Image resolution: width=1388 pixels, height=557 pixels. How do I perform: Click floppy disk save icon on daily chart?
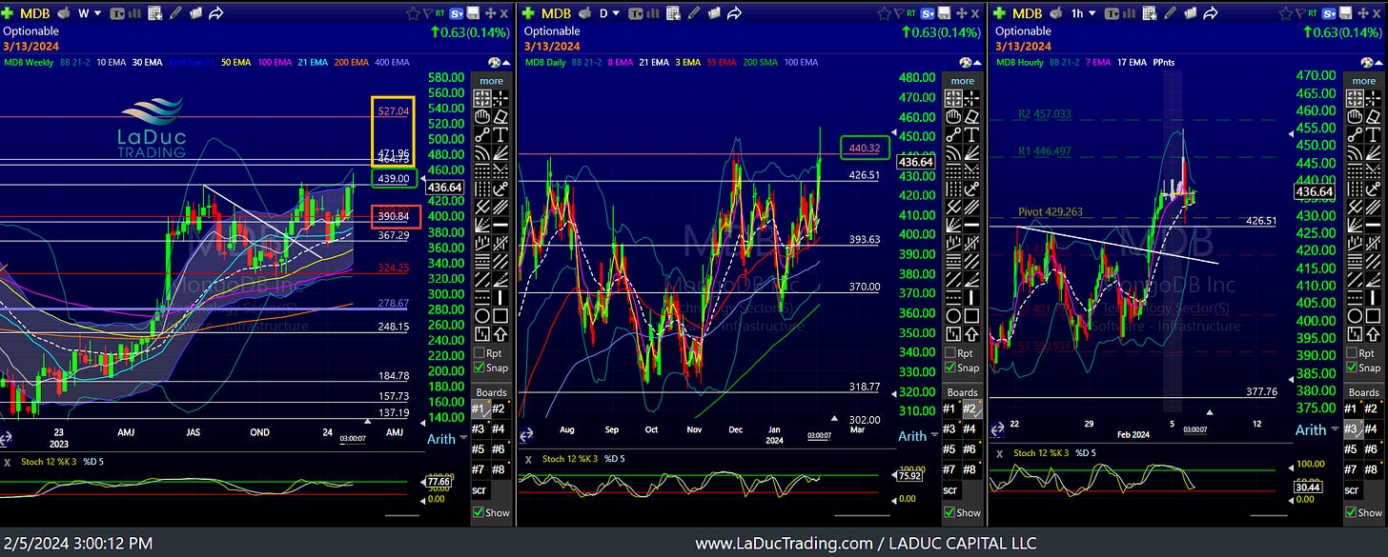click(x=944, y=13)
